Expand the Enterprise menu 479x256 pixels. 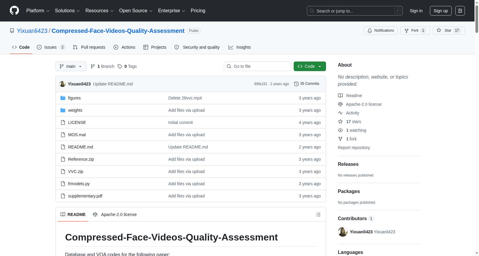click(x=172, y=11)
